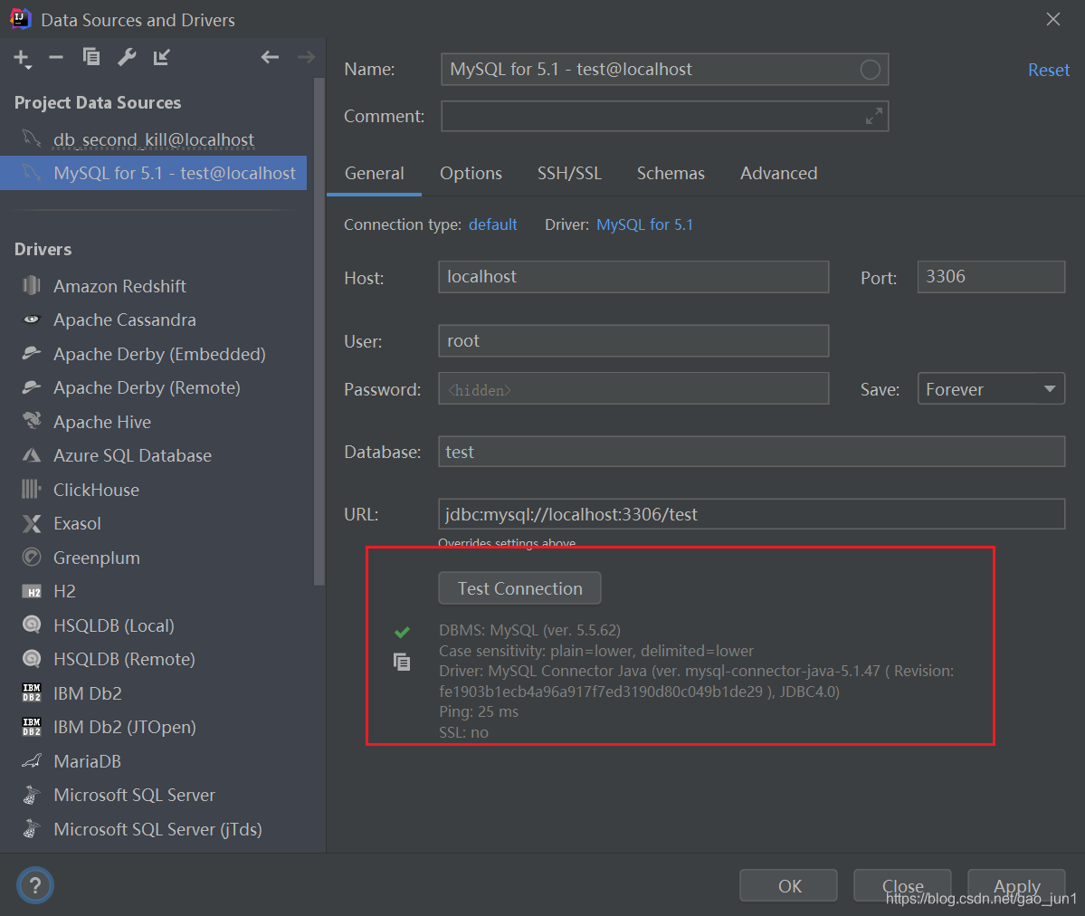Screen dimensions: 1085x916
Task: Close the Data Sources and Drivers dialog
Action: click(x=1053, y=19)
